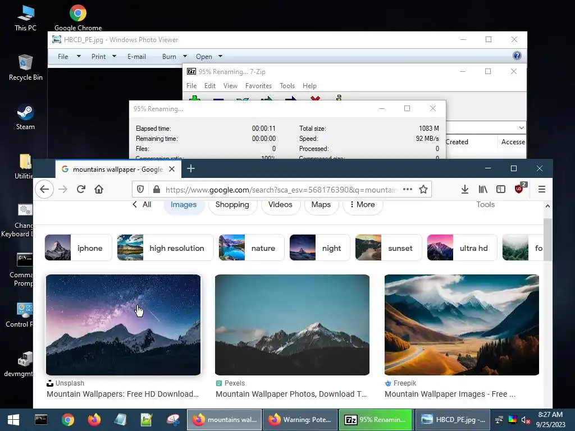
Task: Click 7-Zip Add green plus icon
Action: (x=194, y=99)
